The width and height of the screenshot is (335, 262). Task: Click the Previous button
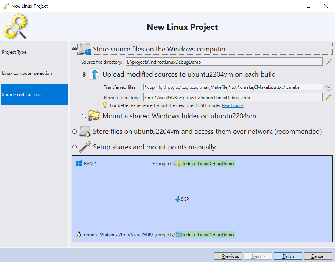(228, 256)
